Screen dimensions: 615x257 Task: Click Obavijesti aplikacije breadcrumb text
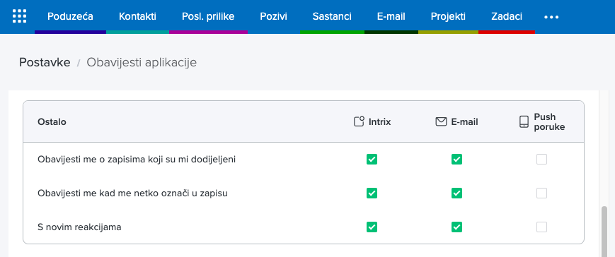tap(142, 62)
